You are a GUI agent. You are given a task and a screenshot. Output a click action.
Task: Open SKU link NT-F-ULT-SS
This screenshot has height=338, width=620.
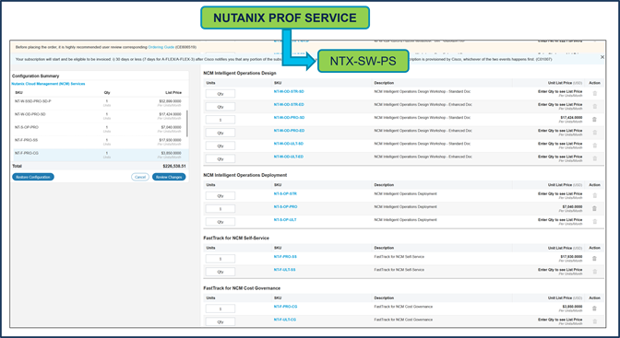click(x=285, y=270)
